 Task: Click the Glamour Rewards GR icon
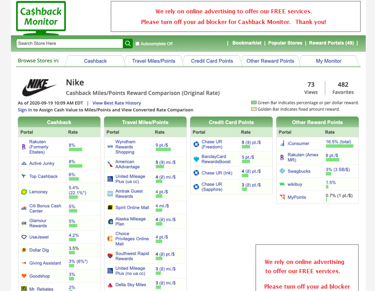click(24, 223)
